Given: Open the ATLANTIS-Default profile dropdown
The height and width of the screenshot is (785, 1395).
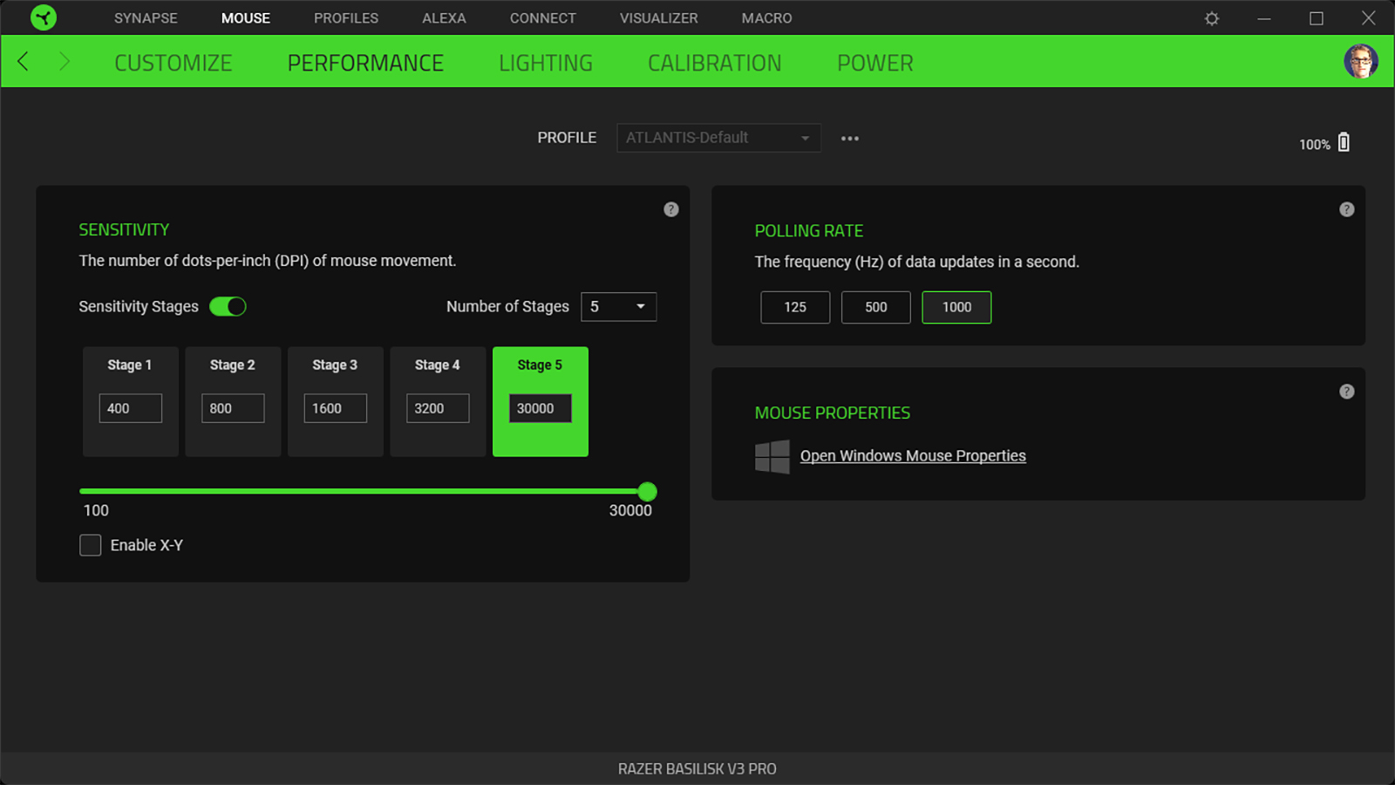Looking at the screenshot, I should pyautogui.click(x=718, y=138).
